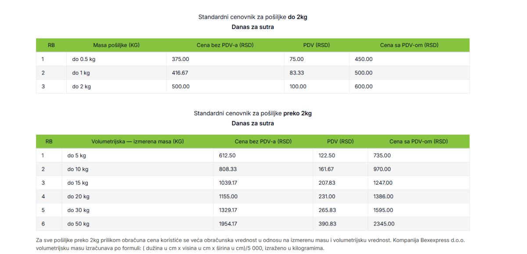Click the "do 15 kg" weight cell
Screen dimensions: 527x254
(x=78, y=183)
